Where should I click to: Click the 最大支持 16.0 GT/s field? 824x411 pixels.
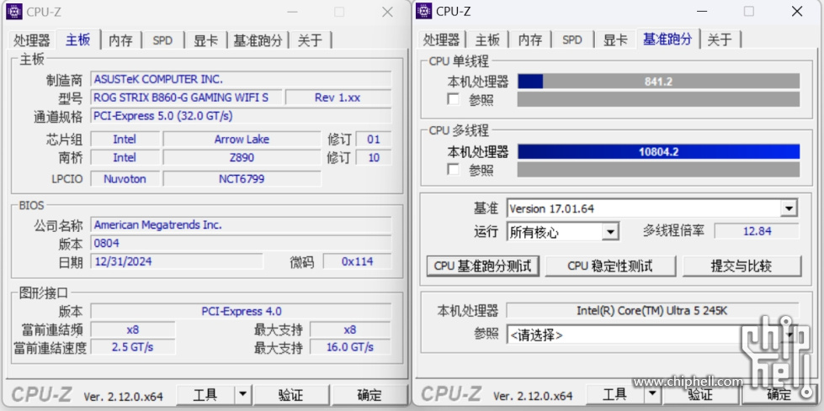pyautogui.click(x=350, y=347)
